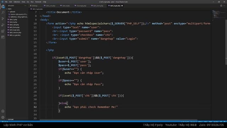Image resolution: width=227 pixels, height=128 pixels.
Task: Open the Manage gear icon
Action: (x=3, y=117)
